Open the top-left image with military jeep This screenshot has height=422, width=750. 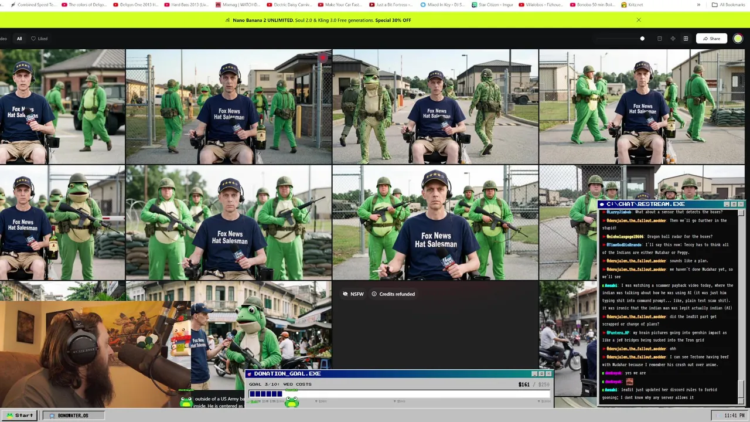(x=62, y=106)
